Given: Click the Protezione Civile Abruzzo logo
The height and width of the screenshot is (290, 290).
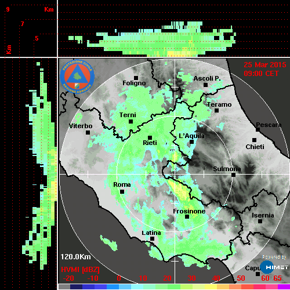Looking at the screenshot, I should [77, 77].
